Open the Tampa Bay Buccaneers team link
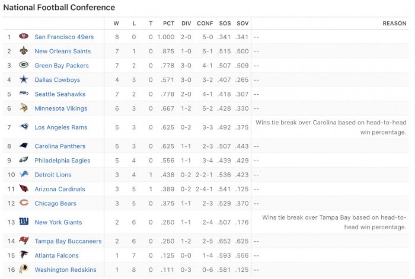This screenshot has height=279, width=415. pos(68,241)
